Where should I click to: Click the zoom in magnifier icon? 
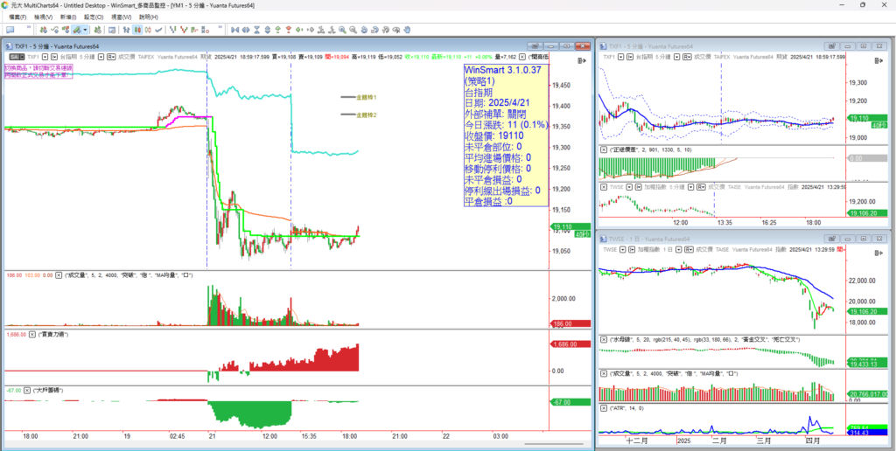click(x=342, y=29)
